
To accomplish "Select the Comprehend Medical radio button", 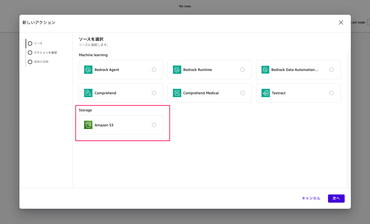I will (x=243, y=93).
